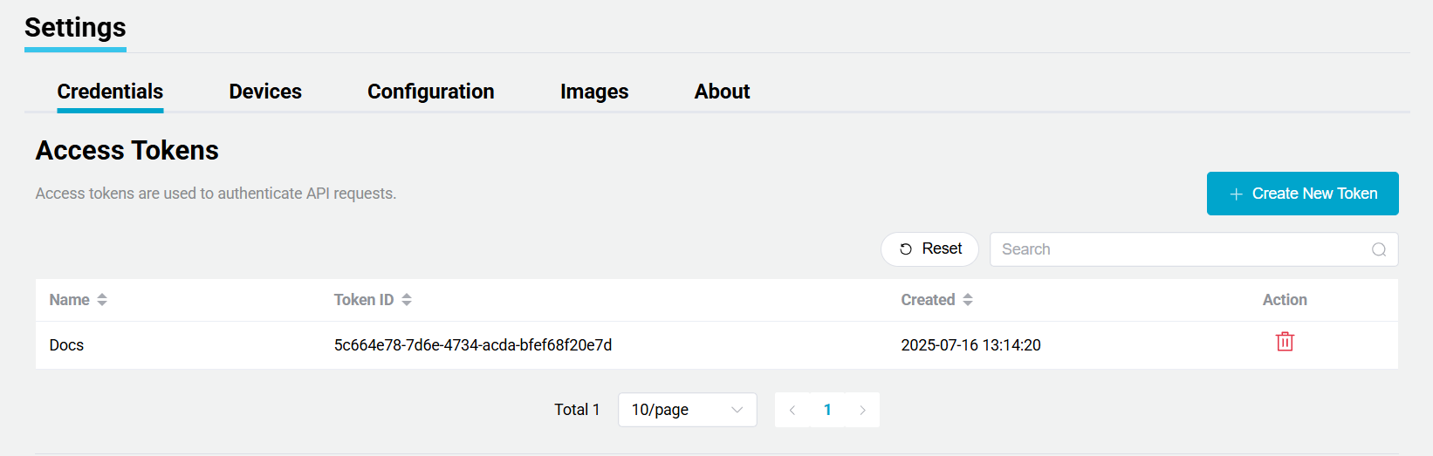Open the Devices tab

click(265, 92)
